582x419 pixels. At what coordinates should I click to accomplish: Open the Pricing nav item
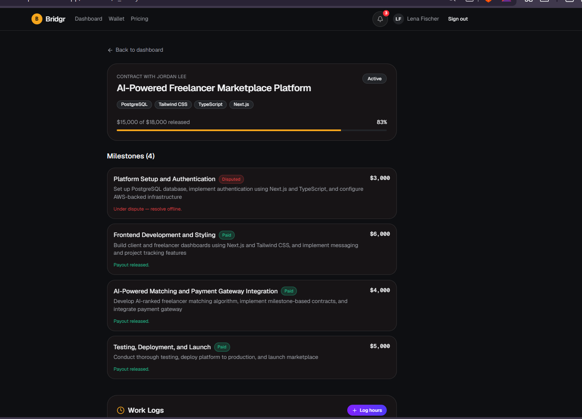139,19
